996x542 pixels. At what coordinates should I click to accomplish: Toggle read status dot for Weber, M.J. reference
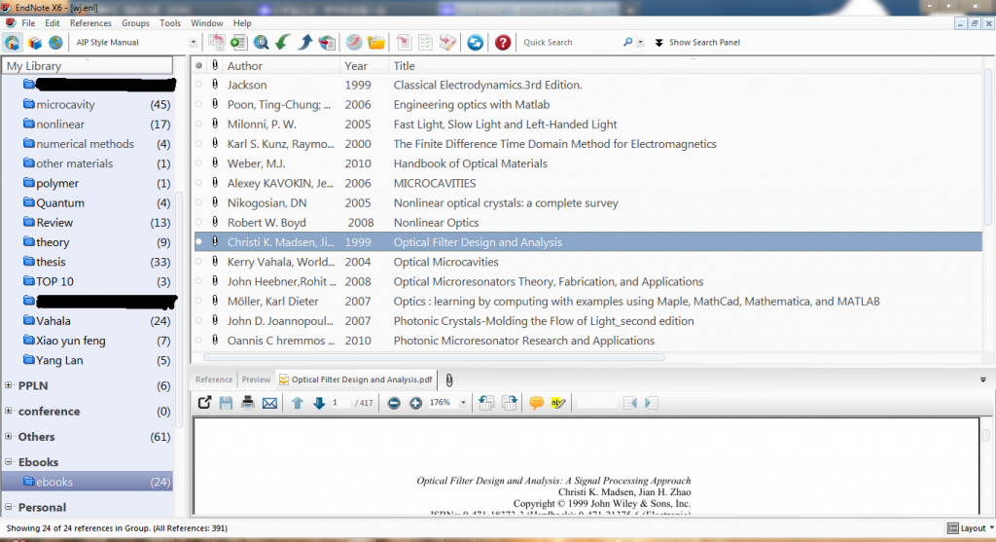coord(198,163)
